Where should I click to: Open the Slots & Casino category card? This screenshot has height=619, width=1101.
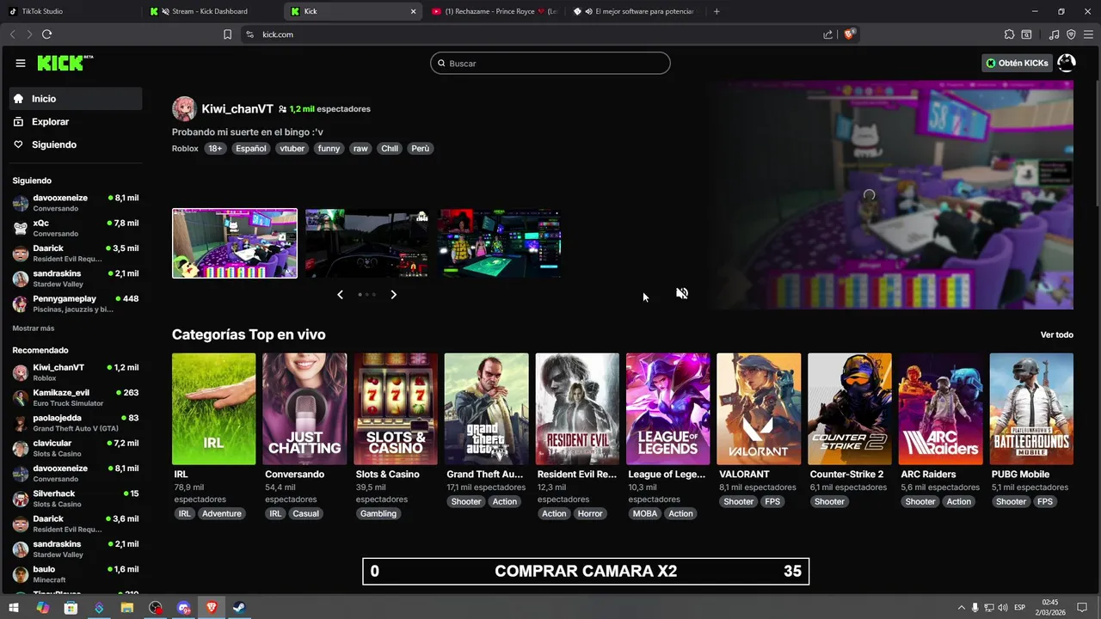coord(396,409)
